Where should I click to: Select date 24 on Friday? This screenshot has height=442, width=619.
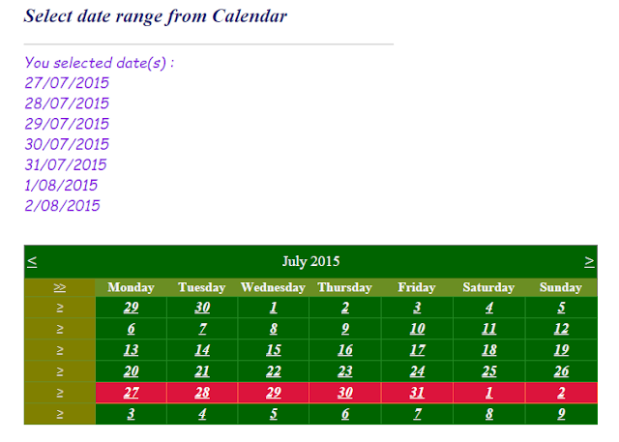pos(417,371)
